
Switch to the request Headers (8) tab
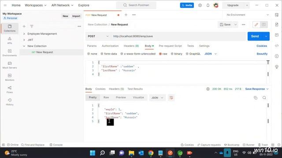(131, 46)
